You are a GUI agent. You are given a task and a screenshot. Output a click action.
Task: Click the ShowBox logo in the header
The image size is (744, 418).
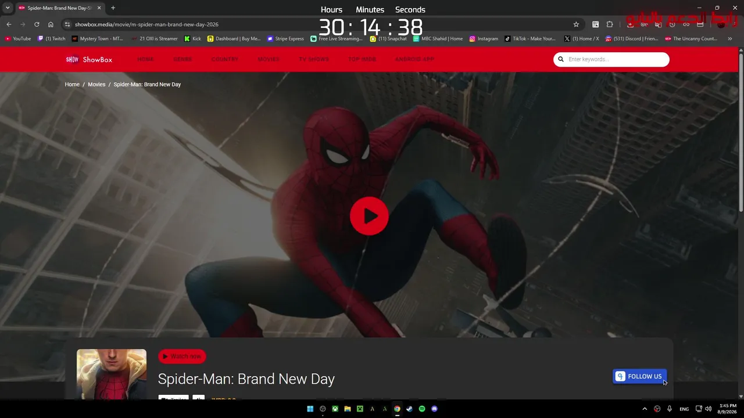point(89,59)
